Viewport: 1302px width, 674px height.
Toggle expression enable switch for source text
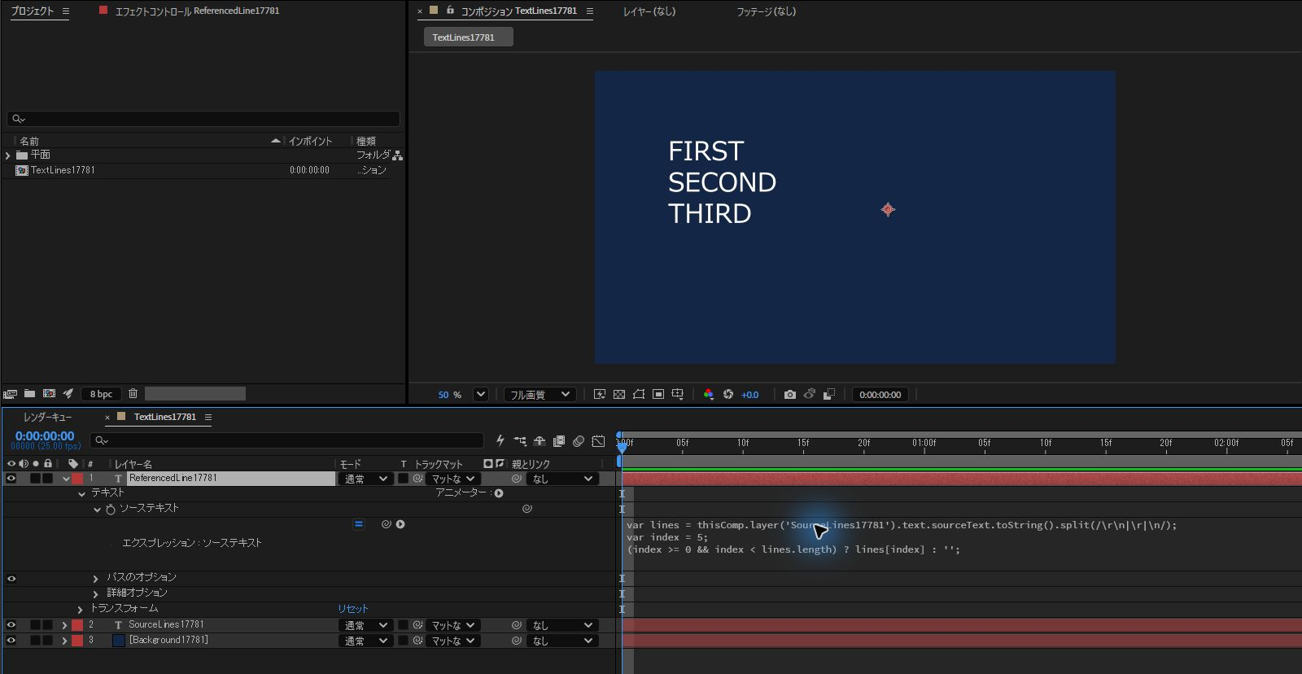[x=359, y=524]
